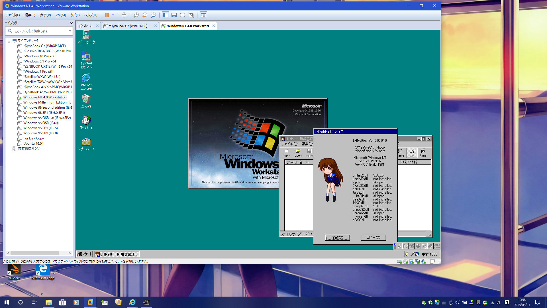
Task: Click the host taskbar clock 10:53
Action: pos(522,302)
